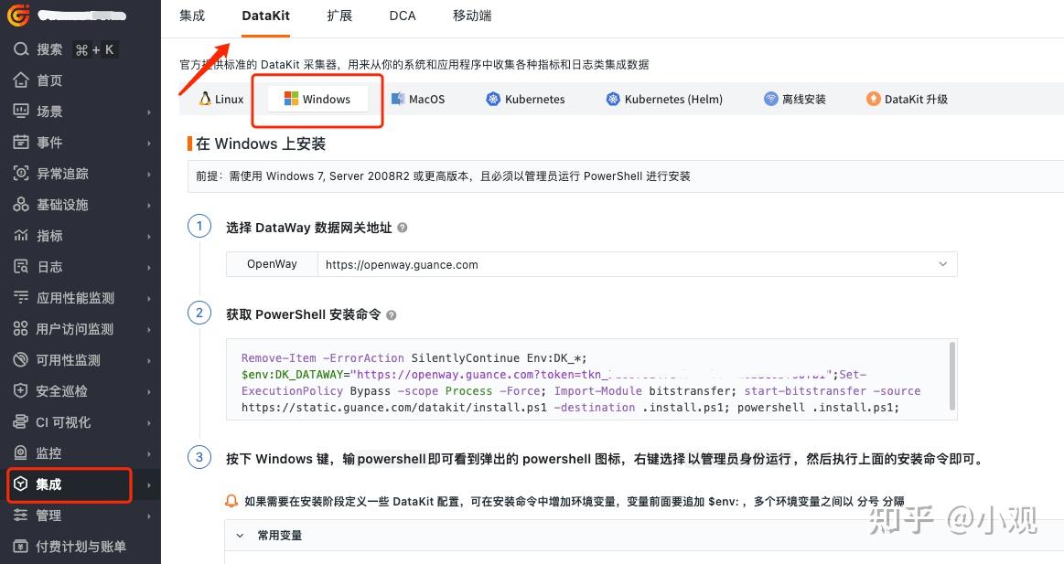Screen dimensions: 1064x564
Task: Switch to the 扩展 tab
Action: 340,16
